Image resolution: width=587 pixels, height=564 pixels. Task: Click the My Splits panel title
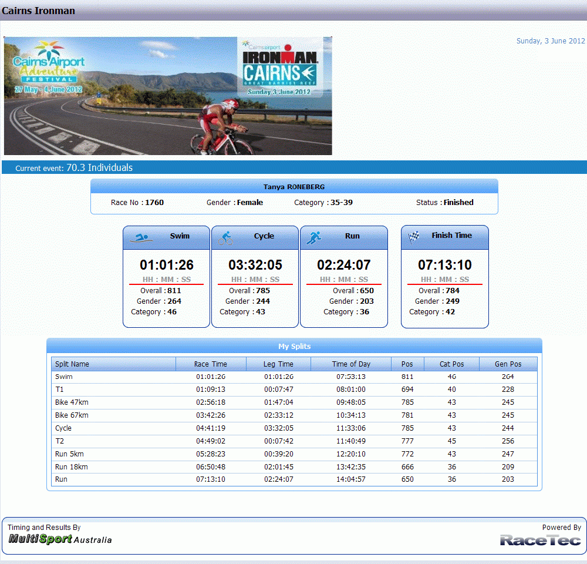pyautogui.click(x=294, y=346)
